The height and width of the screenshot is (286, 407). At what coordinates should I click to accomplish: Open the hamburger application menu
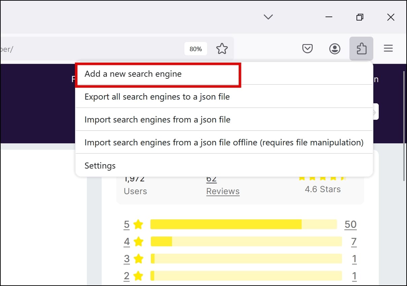point(388,49)
